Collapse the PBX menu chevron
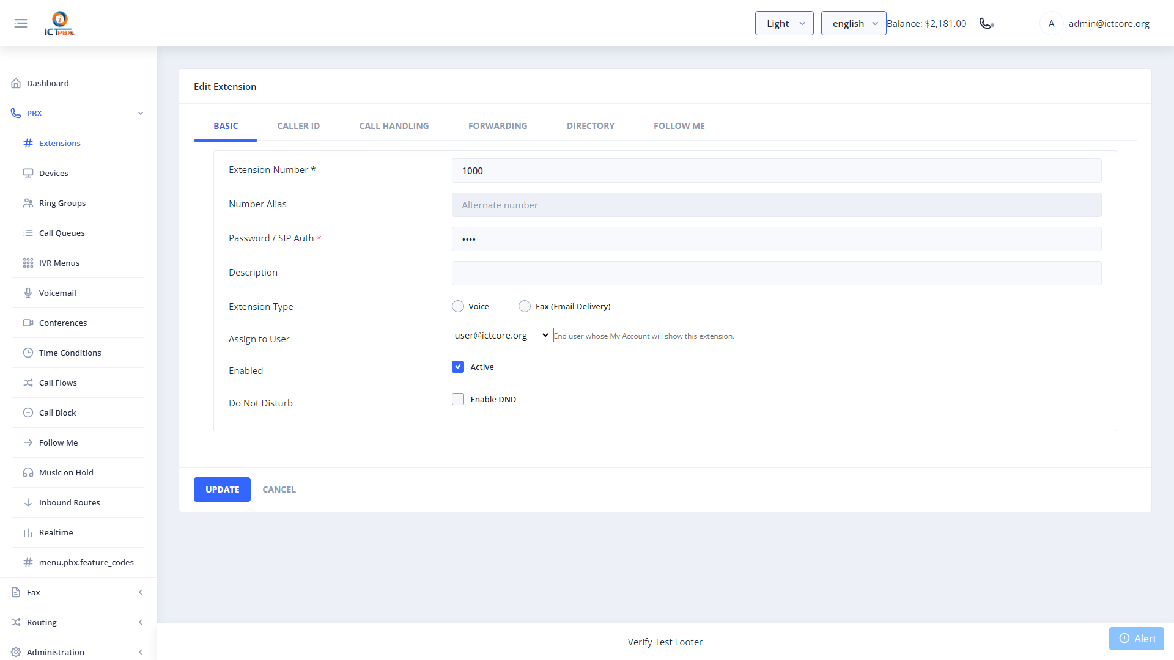Screen dimensions: 1174x660 point(141,113)
